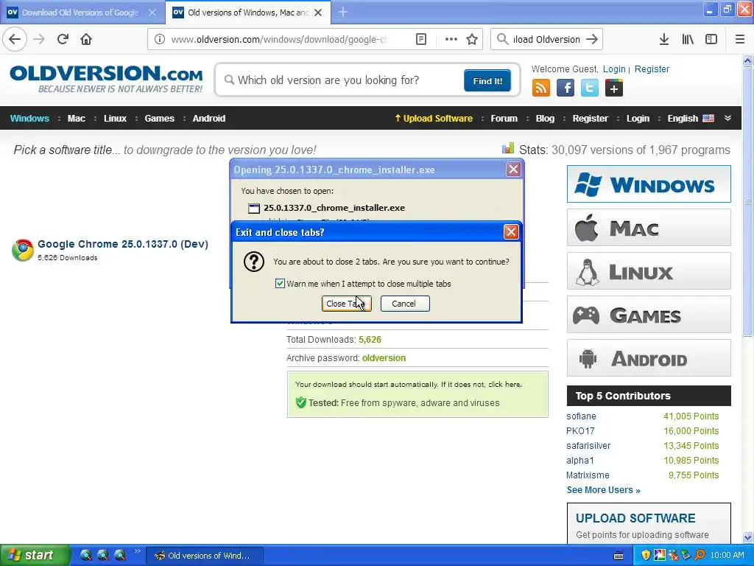Confirm with Close Tabs button
Image resolution: width=754 pixels, height=566 pixels.
pyautogui.click(x=346, y=304)
